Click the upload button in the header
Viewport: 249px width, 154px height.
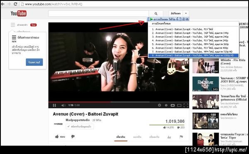tap(176, 13)
